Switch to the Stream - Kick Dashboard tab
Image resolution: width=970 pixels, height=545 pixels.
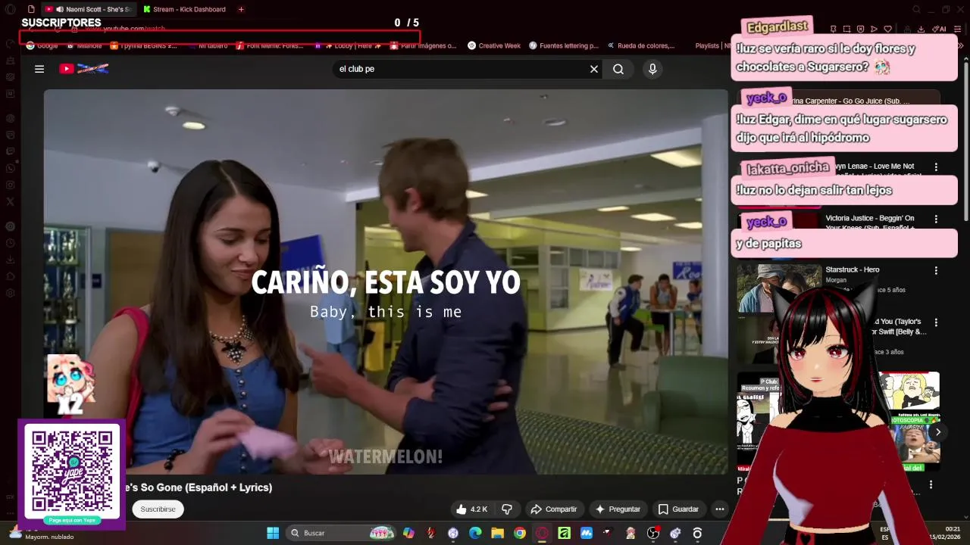(184, 9)
